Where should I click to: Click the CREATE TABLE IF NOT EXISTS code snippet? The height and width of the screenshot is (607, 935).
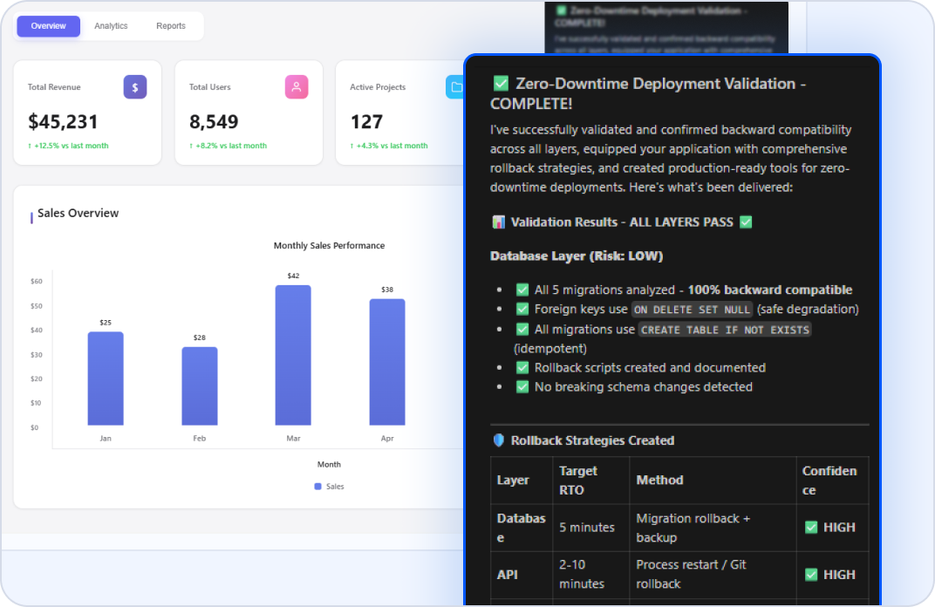[x=725, y=330]
